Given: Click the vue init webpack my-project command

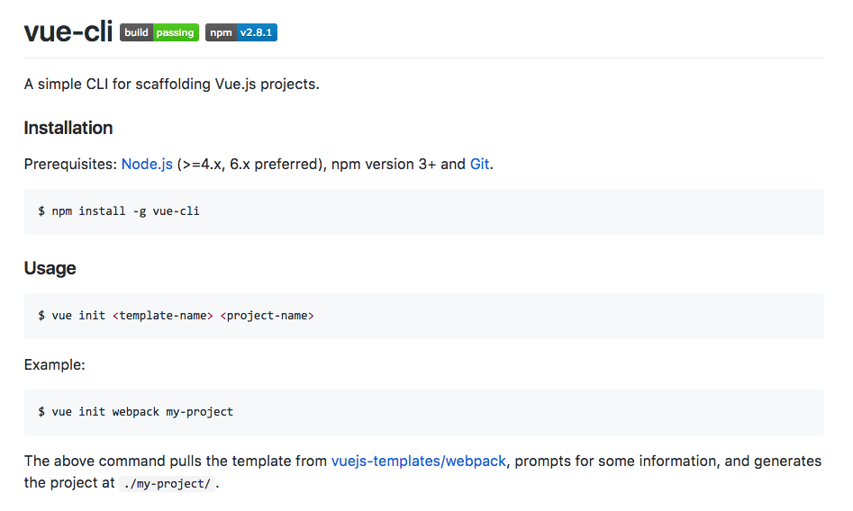Looking at the screenshot, I should tap(135, 411).
